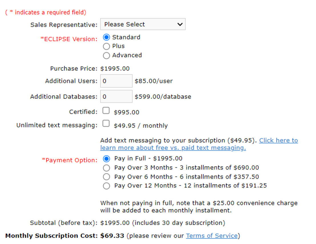Click the $25.00 convenience charge note

click(199, 207)
